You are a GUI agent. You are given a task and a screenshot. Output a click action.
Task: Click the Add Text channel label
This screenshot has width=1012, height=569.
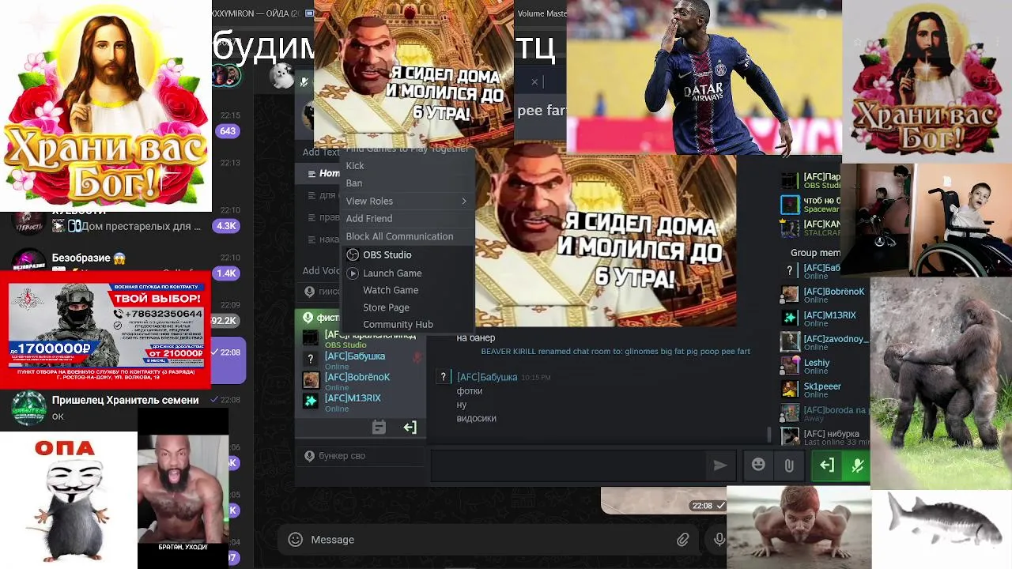[320, 152]
